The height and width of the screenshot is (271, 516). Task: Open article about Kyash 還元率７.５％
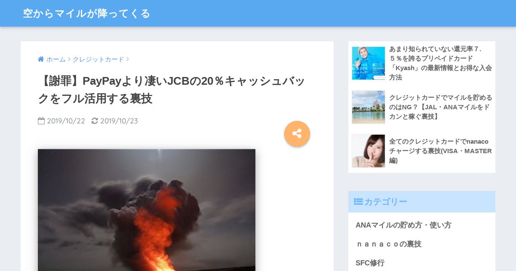click(x=440, y=63)
